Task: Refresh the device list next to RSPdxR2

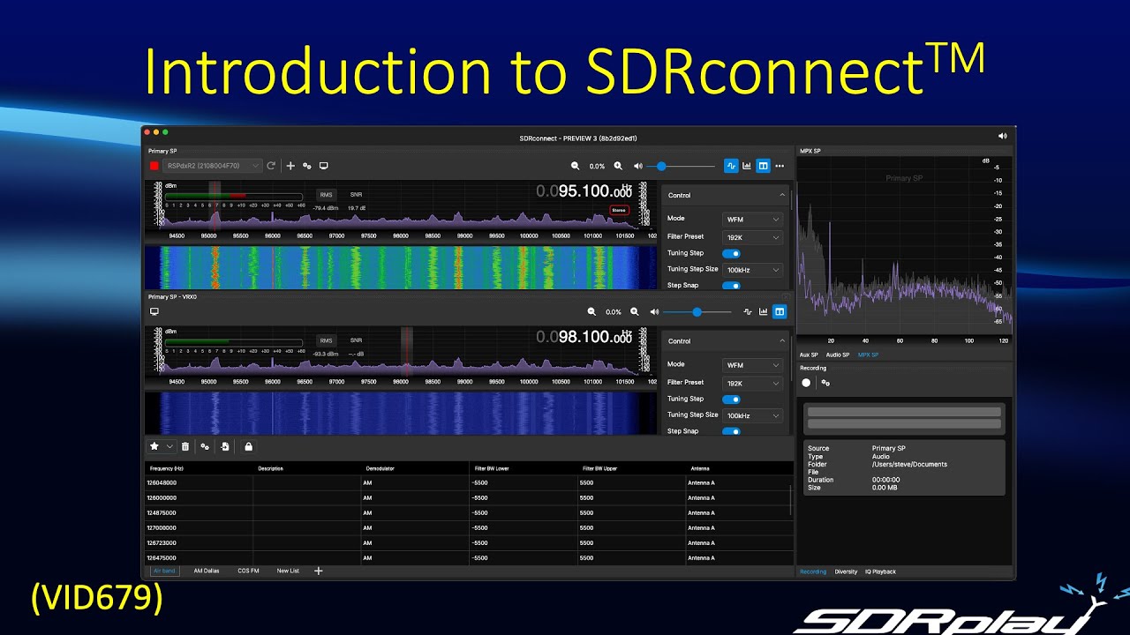Action: click(x=271, y=166)
